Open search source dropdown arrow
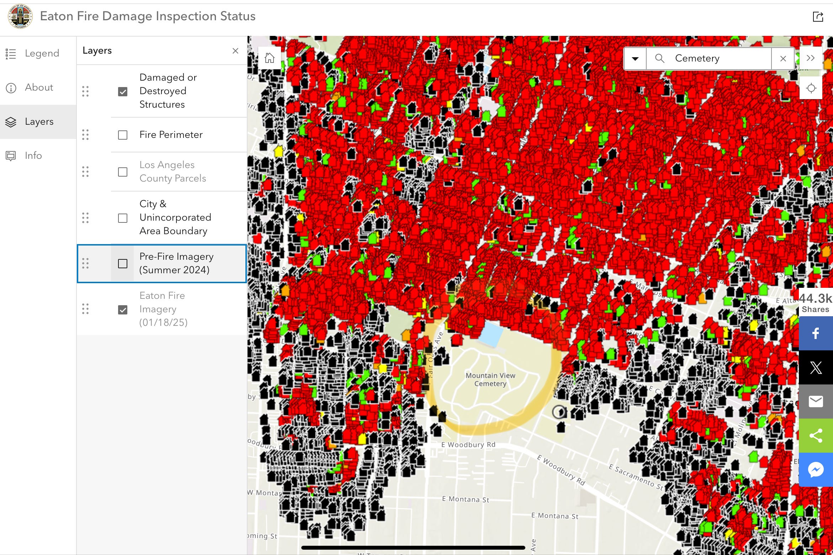833x555 pixels. [635, 59]
